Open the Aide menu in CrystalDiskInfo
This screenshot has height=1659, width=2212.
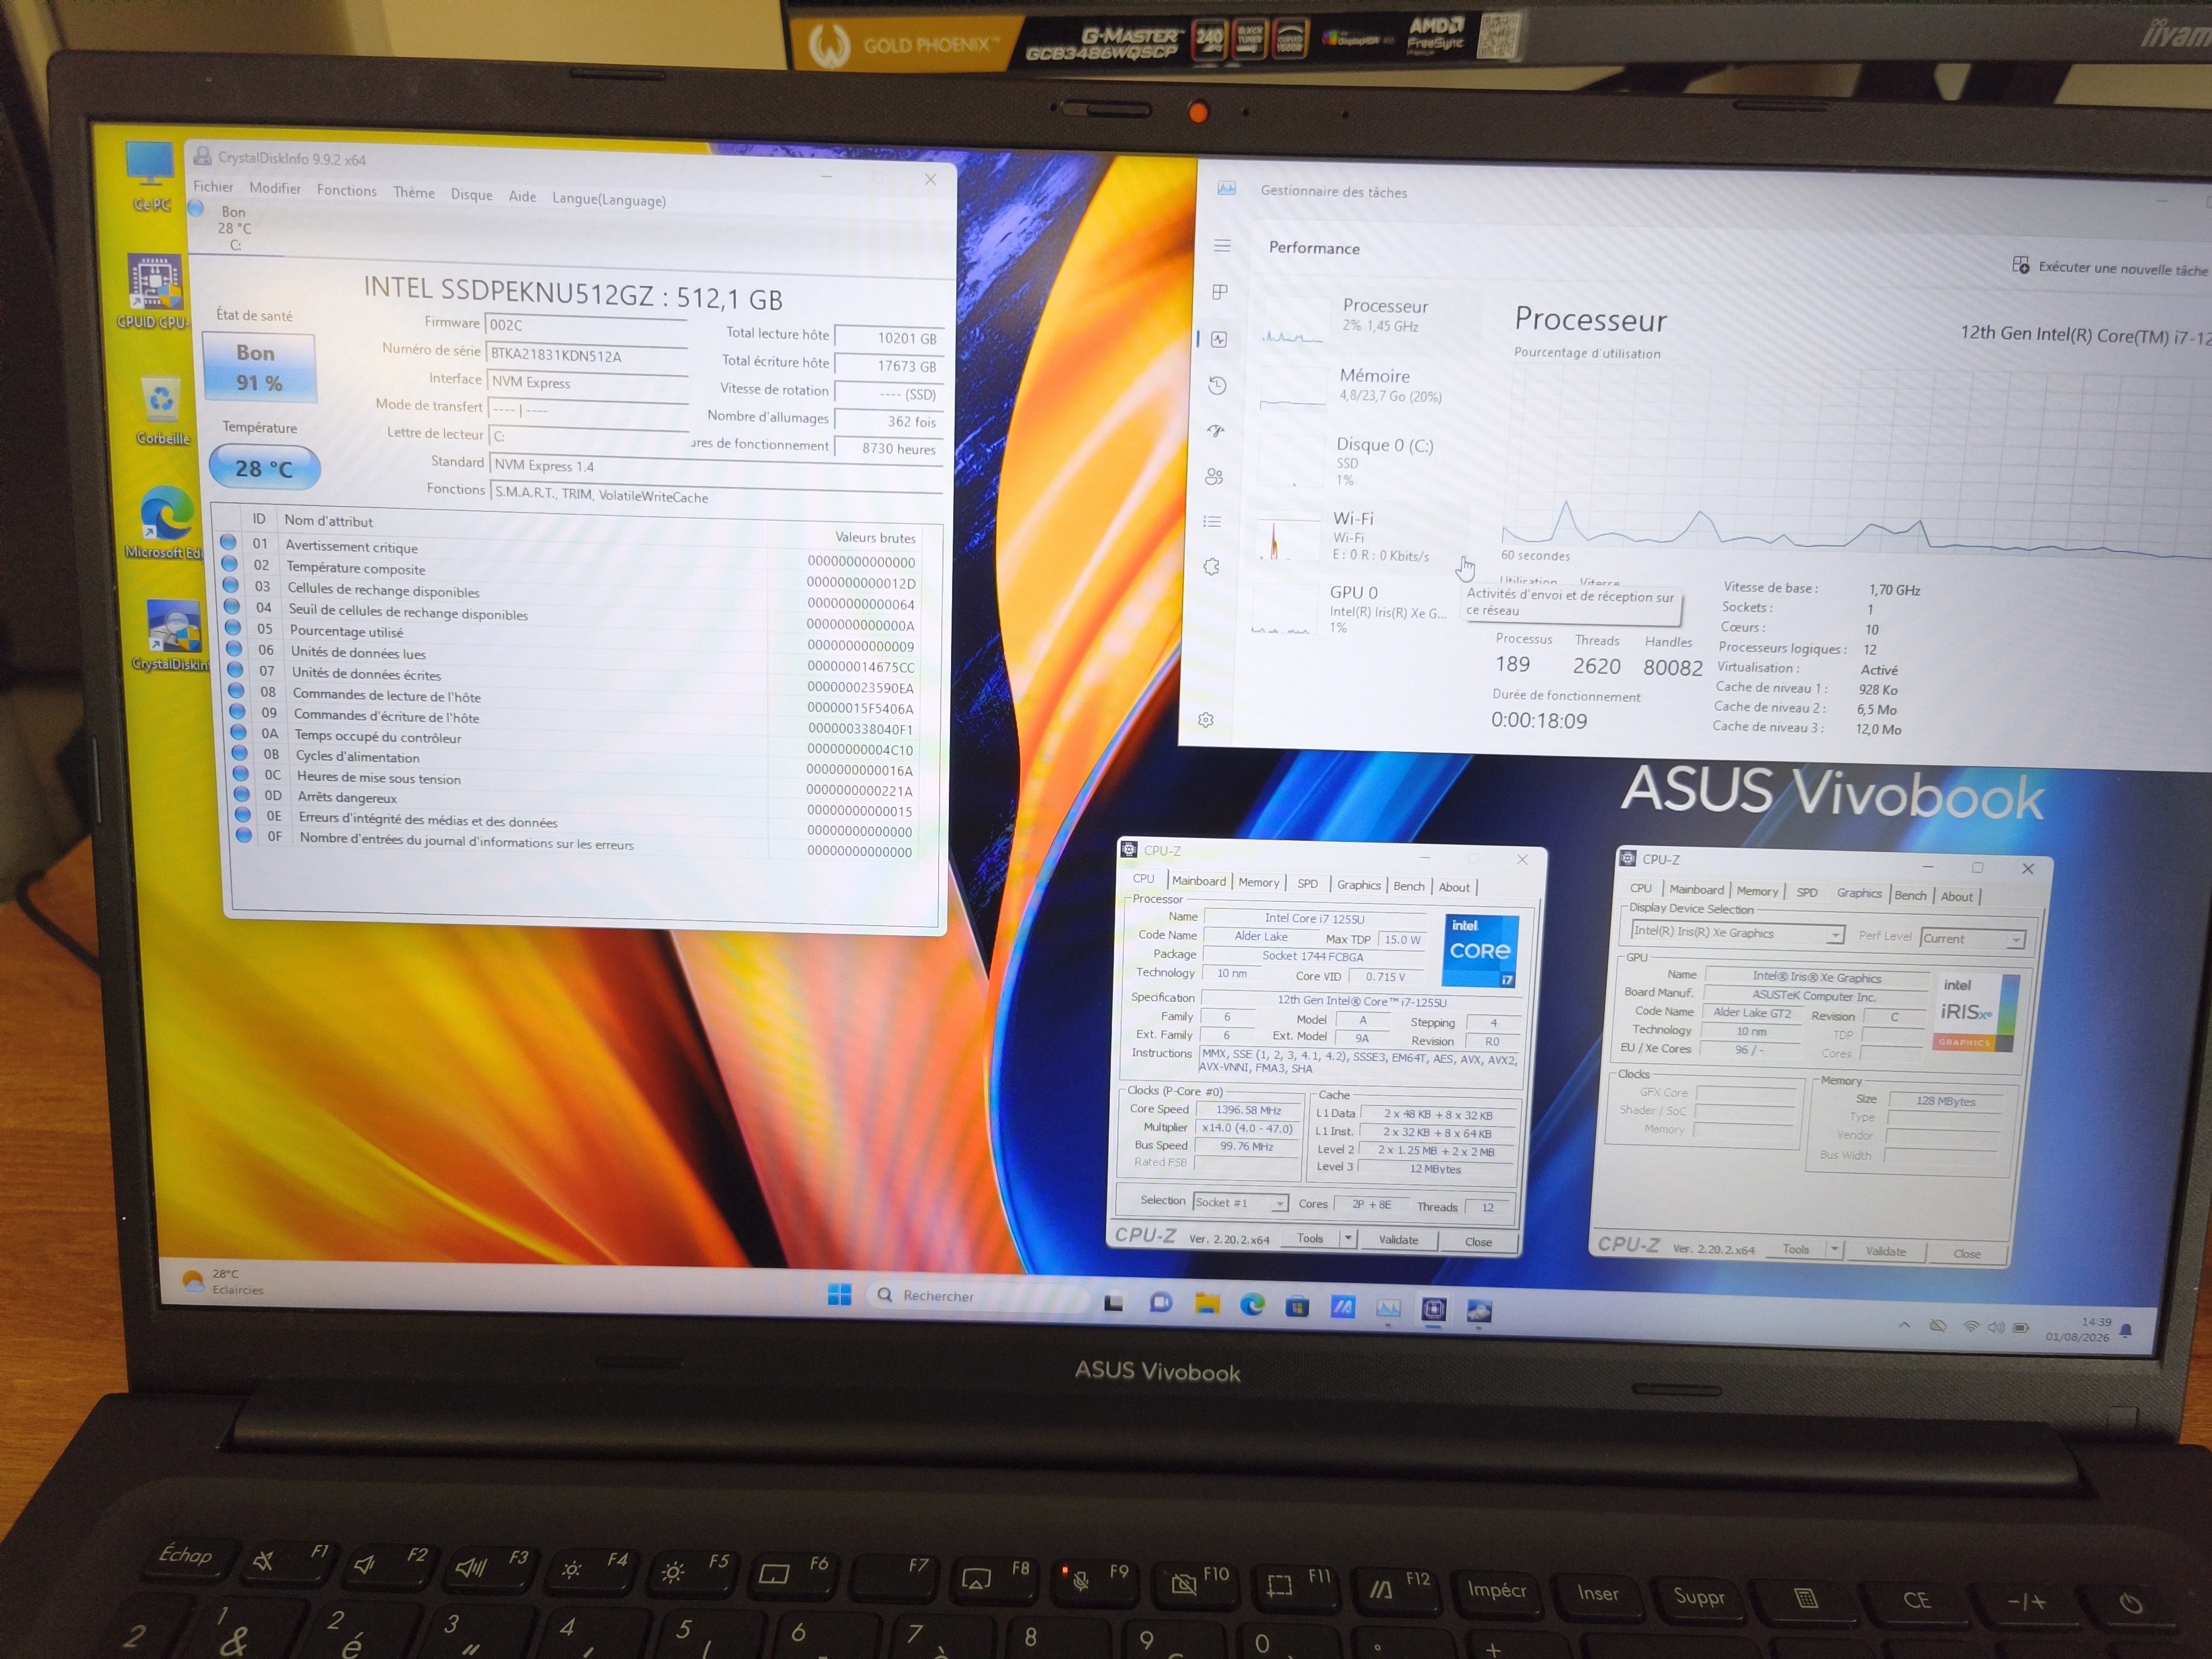[x=522, y=196]
